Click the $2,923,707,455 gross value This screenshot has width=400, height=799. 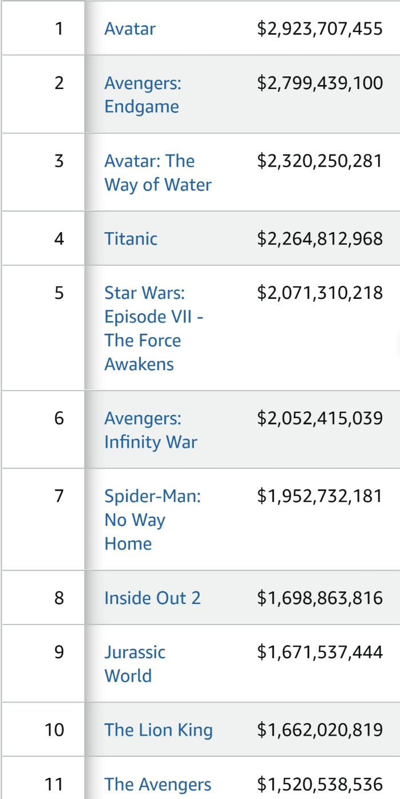(320, 29)
